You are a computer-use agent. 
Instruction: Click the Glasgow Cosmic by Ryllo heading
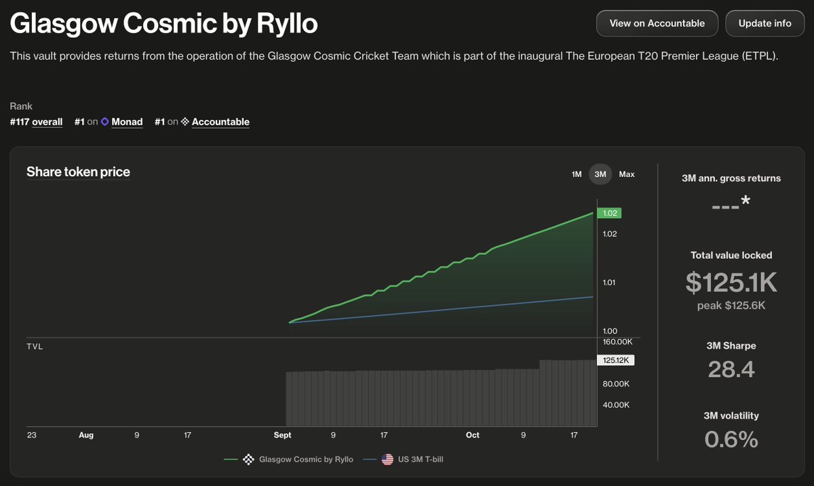coord(163,24)
